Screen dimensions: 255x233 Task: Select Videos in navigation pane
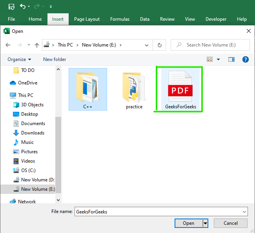point(24,161)
